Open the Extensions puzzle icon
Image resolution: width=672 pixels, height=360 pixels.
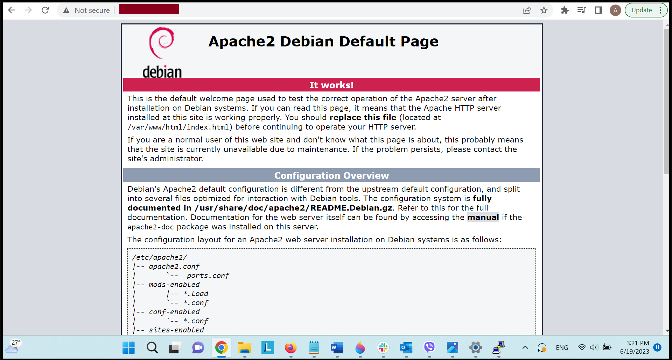pos(565,10)
